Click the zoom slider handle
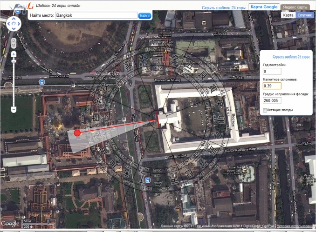The width and height of the screenshot is (316, 232). tap(14, 61)
